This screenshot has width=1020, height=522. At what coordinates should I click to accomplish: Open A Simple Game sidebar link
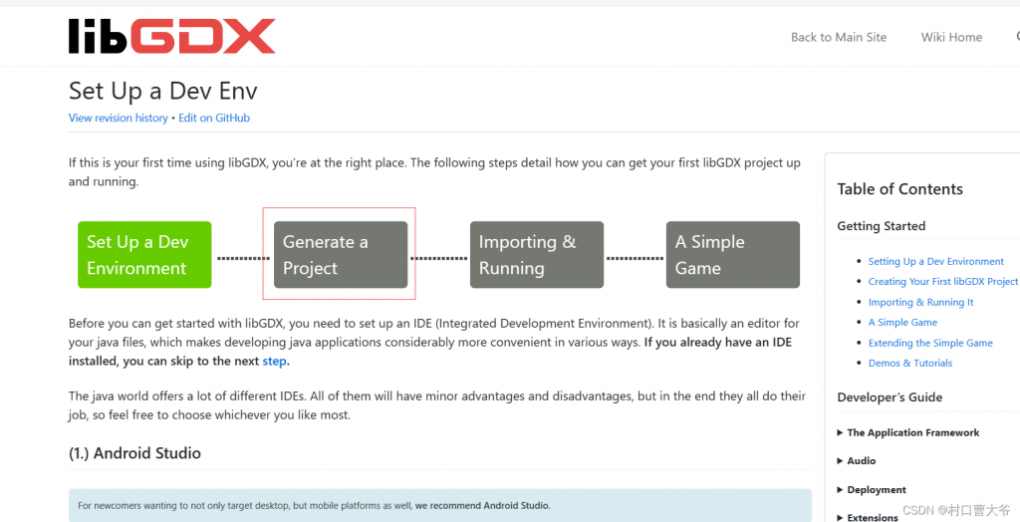coord(902,323)
